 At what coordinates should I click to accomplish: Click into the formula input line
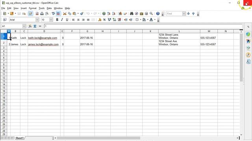click(x=143, y=26)
